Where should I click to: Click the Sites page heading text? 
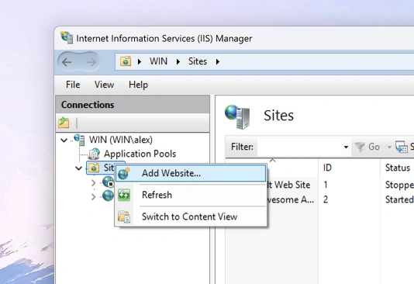click(278, 116)
